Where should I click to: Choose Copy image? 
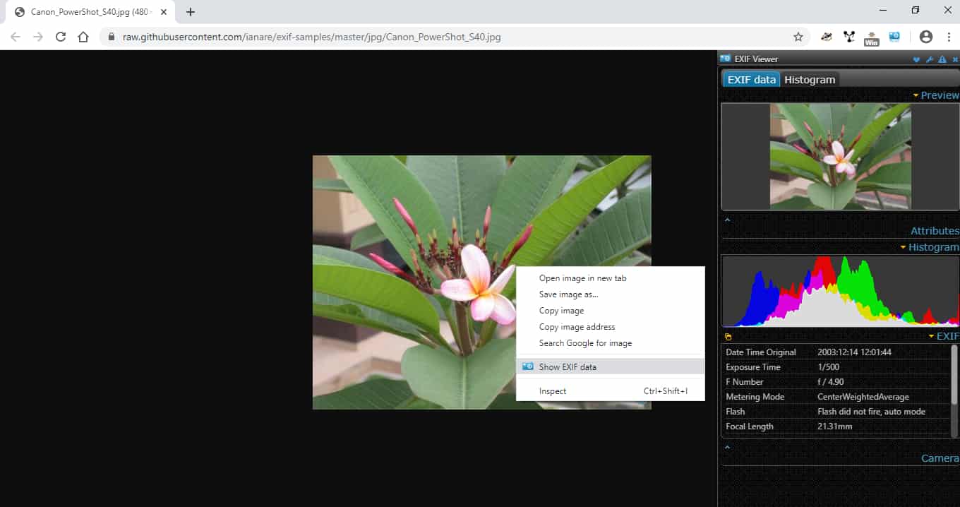pyautogui.click(x=610, y=311)
